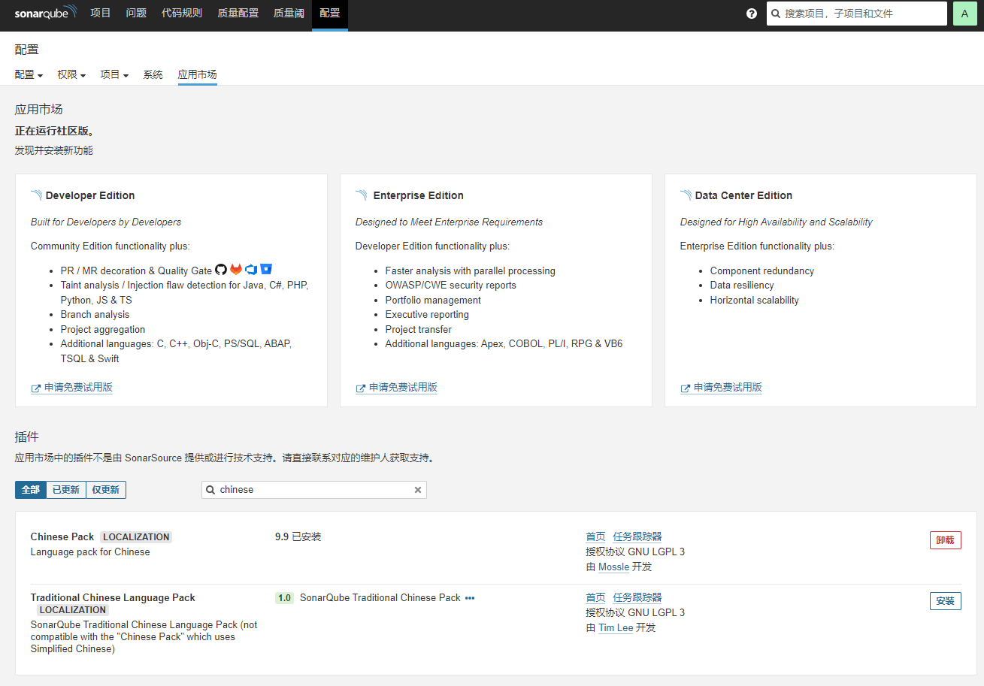Click 申请免费试用版 link for Developer Edition
984x686 pixels.
78,388
